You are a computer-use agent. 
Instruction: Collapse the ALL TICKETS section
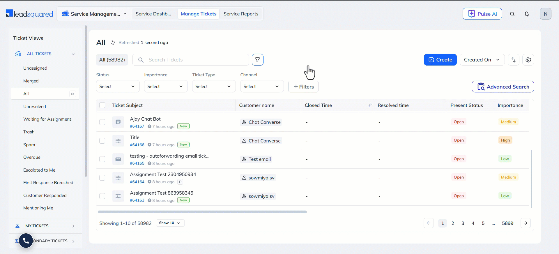click(73, 54)
